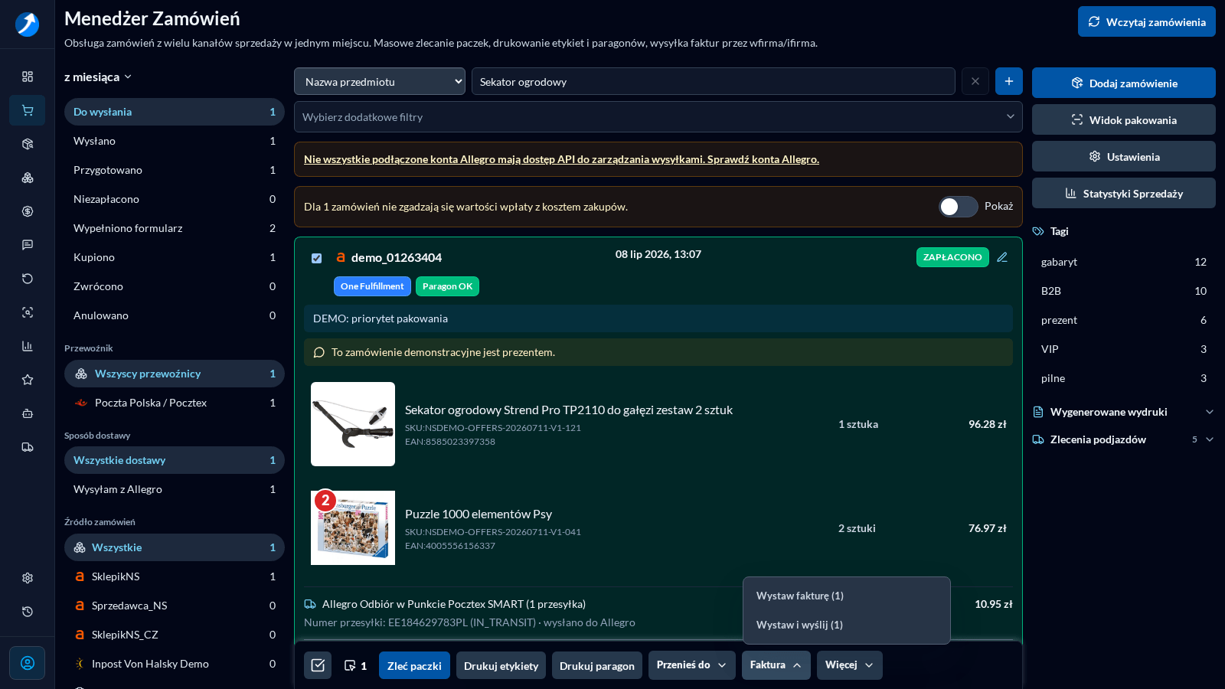Click the pencil edit icon for order demo_01263404
The image size is (1225, 689).
point(1002,257)
